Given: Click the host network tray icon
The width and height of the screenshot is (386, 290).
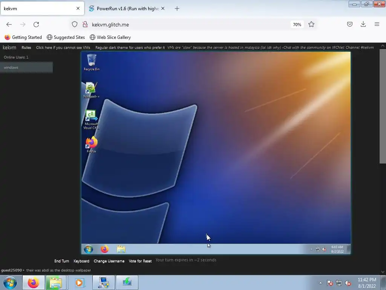Looking at the screenshot, I should pos(339,283).
